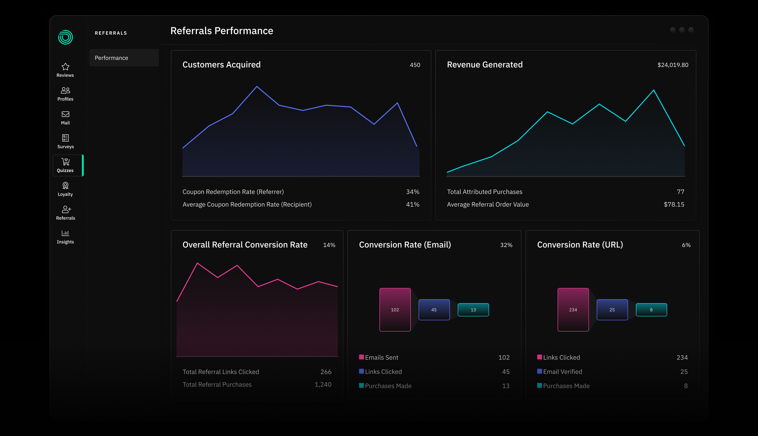The image size is (758, 436).
Task: Click Total Attributed Purchases row label
Action: coord(485,192)
